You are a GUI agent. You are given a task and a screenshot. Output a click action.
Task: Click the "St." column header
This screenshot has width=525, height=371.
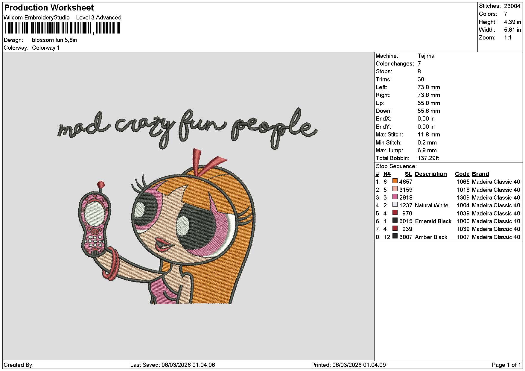409,174
